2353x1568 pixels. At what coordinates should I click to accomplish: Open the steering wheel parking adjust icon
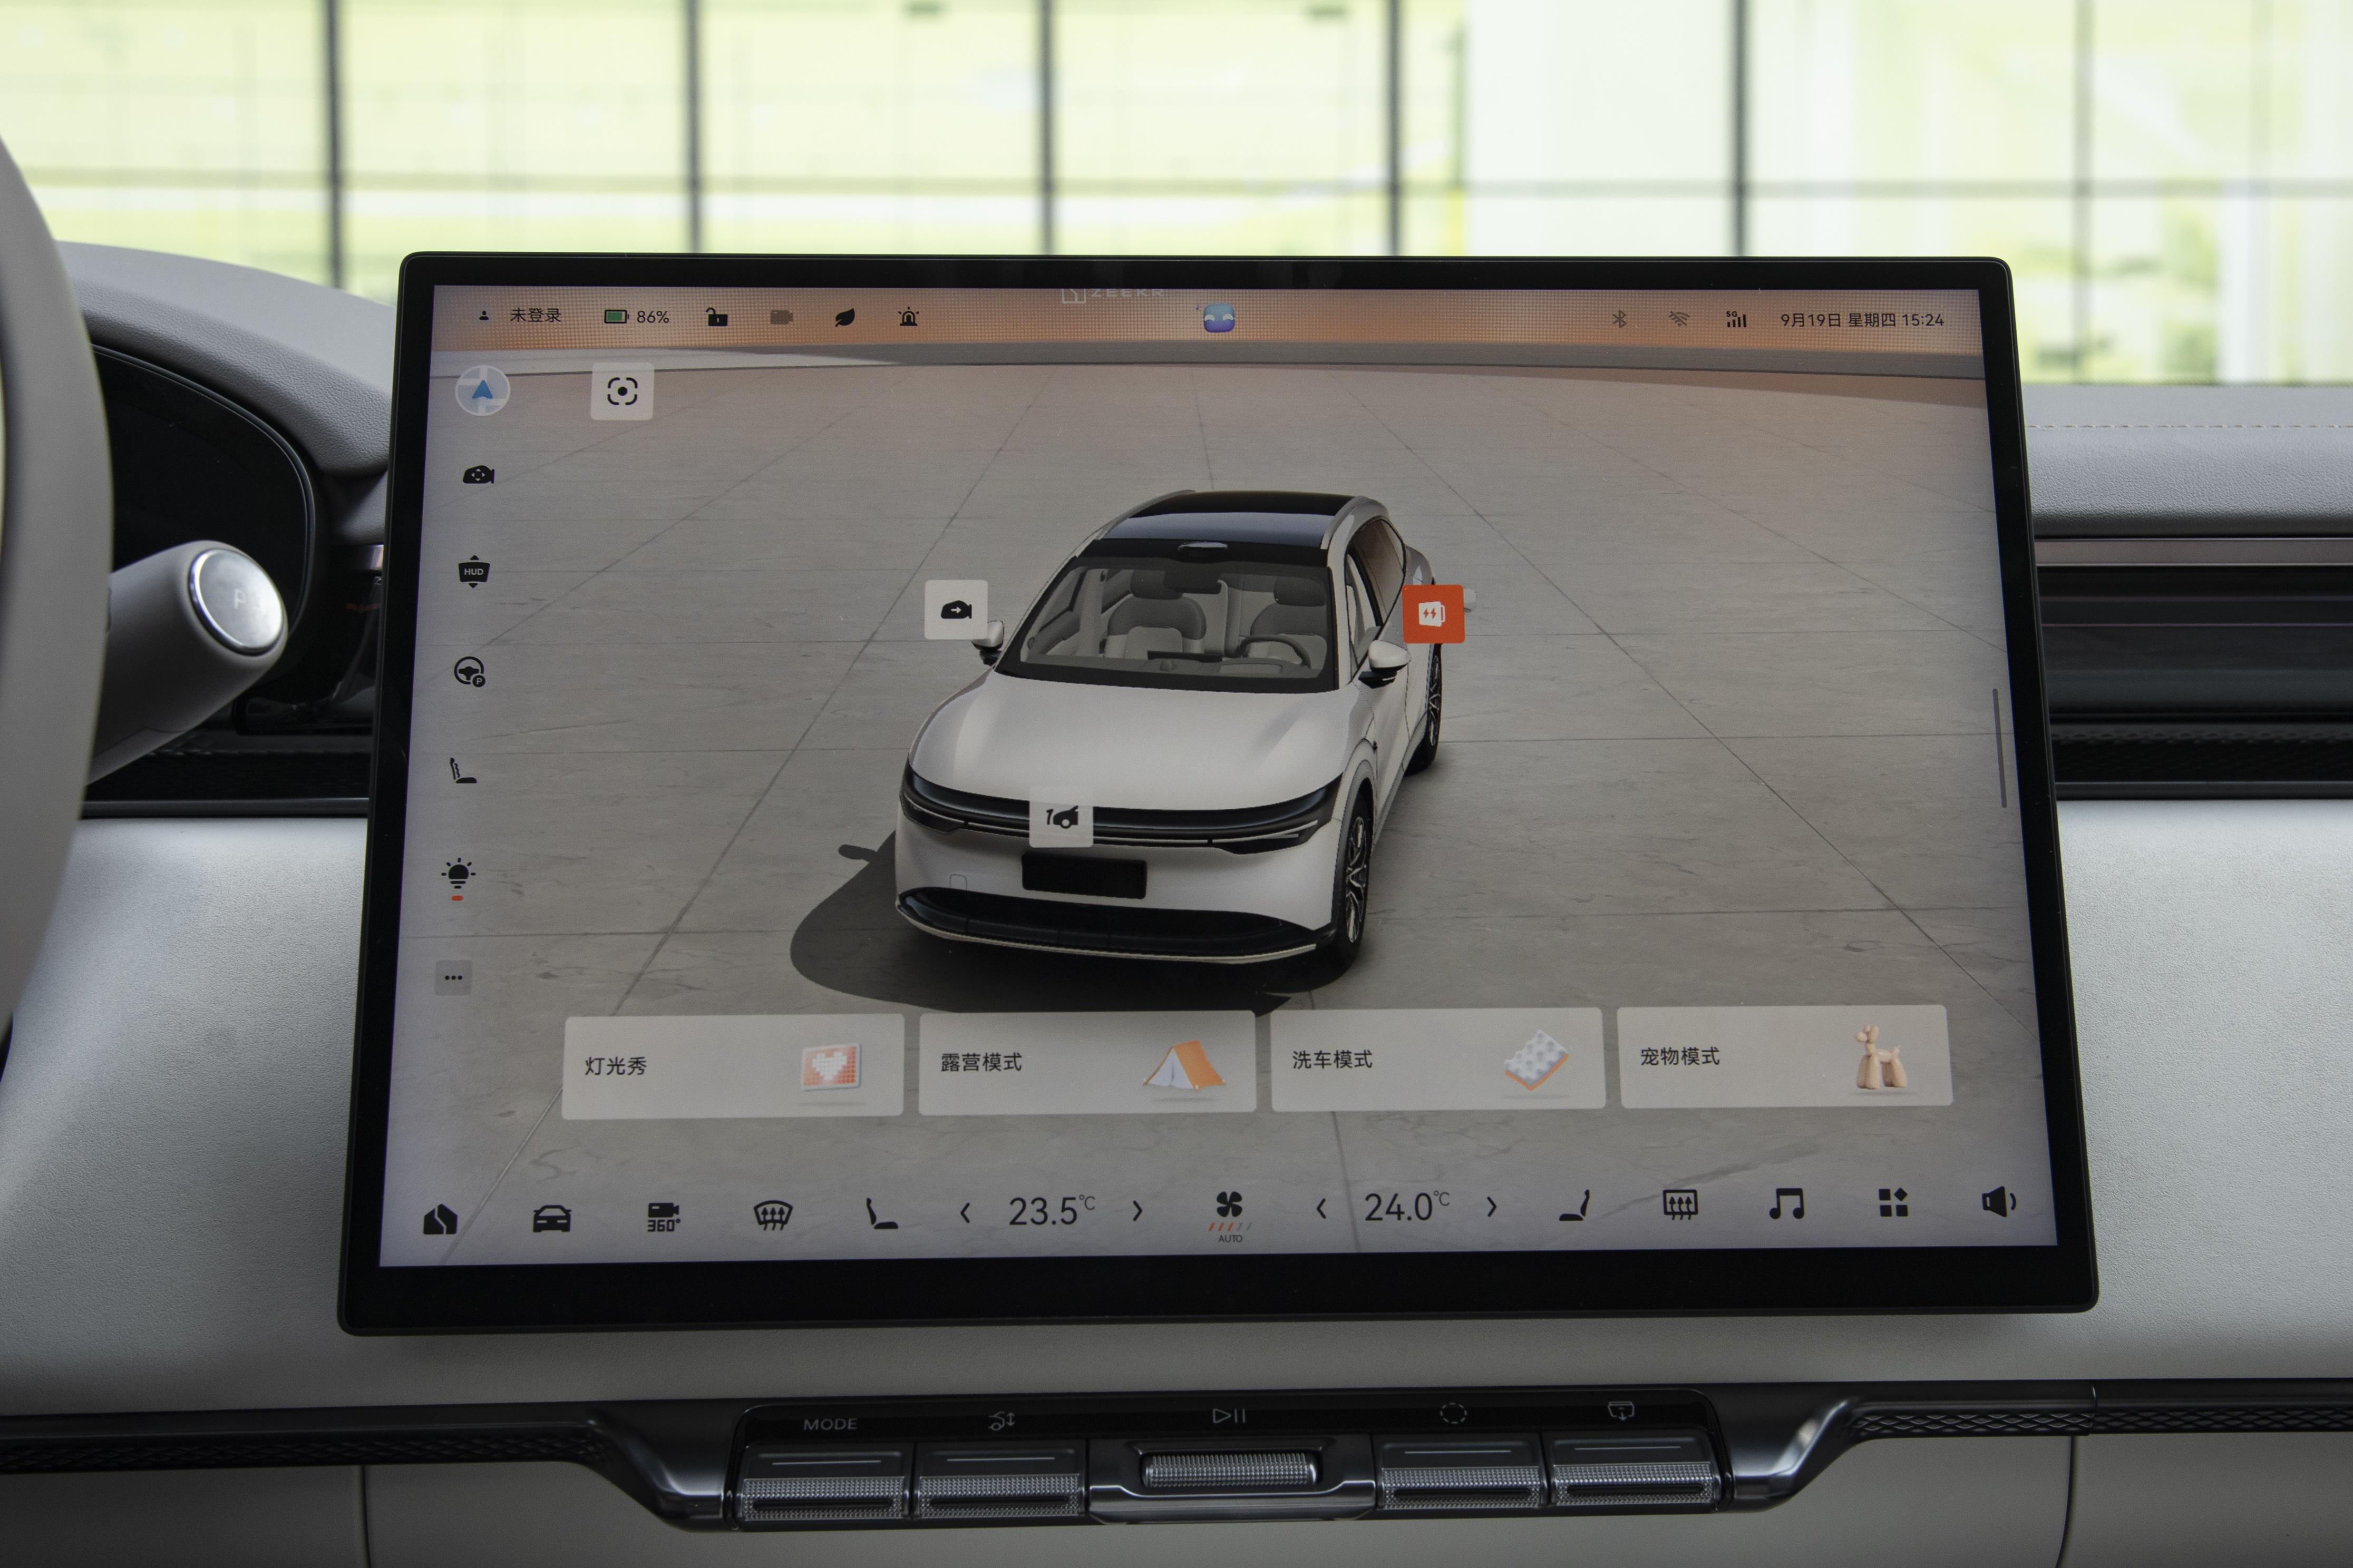470,671
